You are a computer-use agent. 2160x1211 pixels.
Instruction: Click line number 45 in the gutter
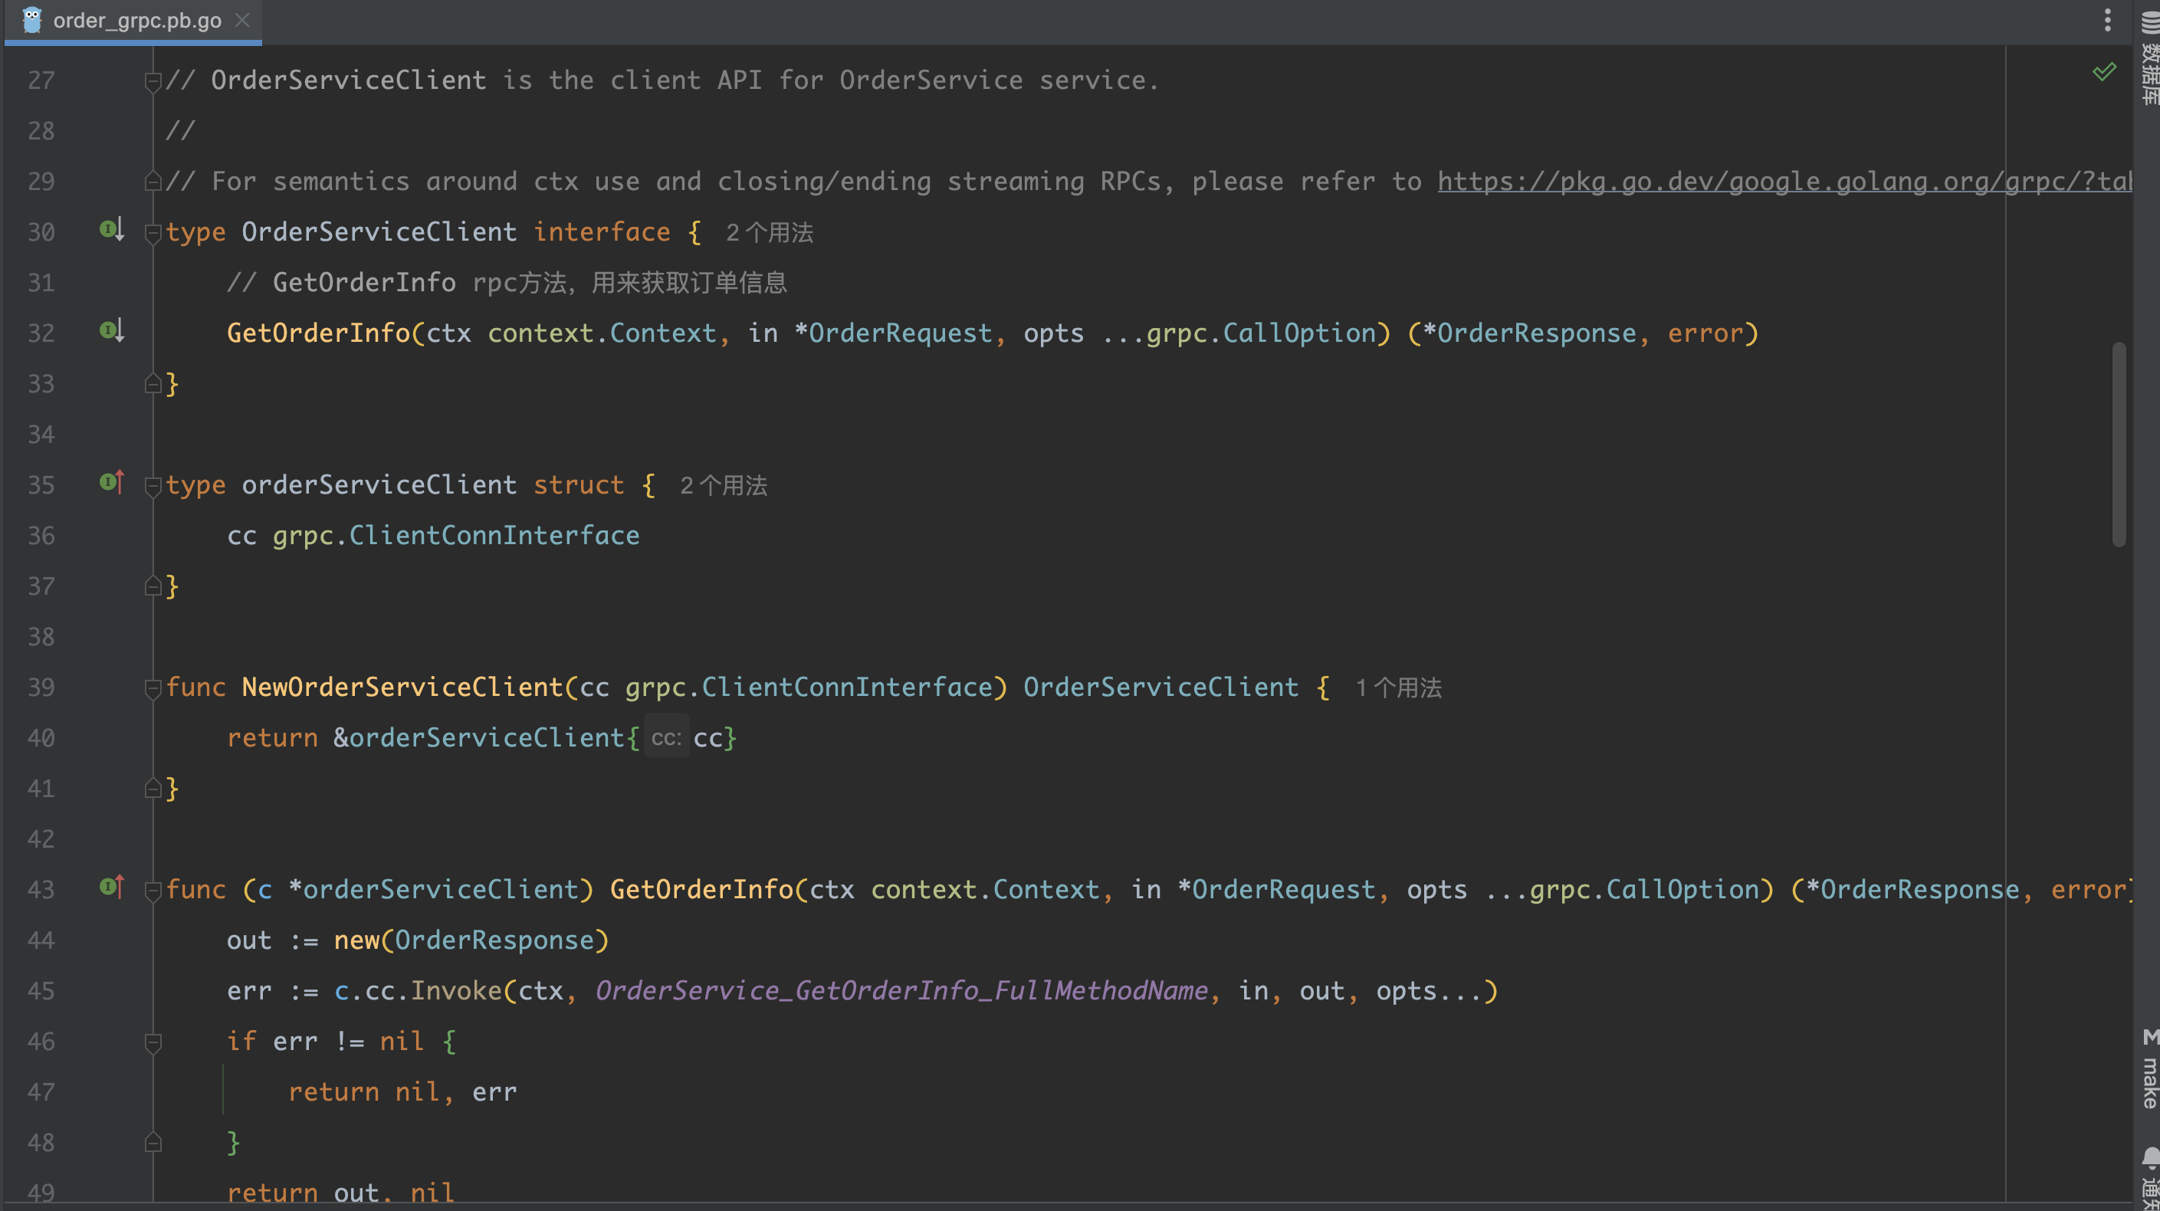click(x=41, y=991)
